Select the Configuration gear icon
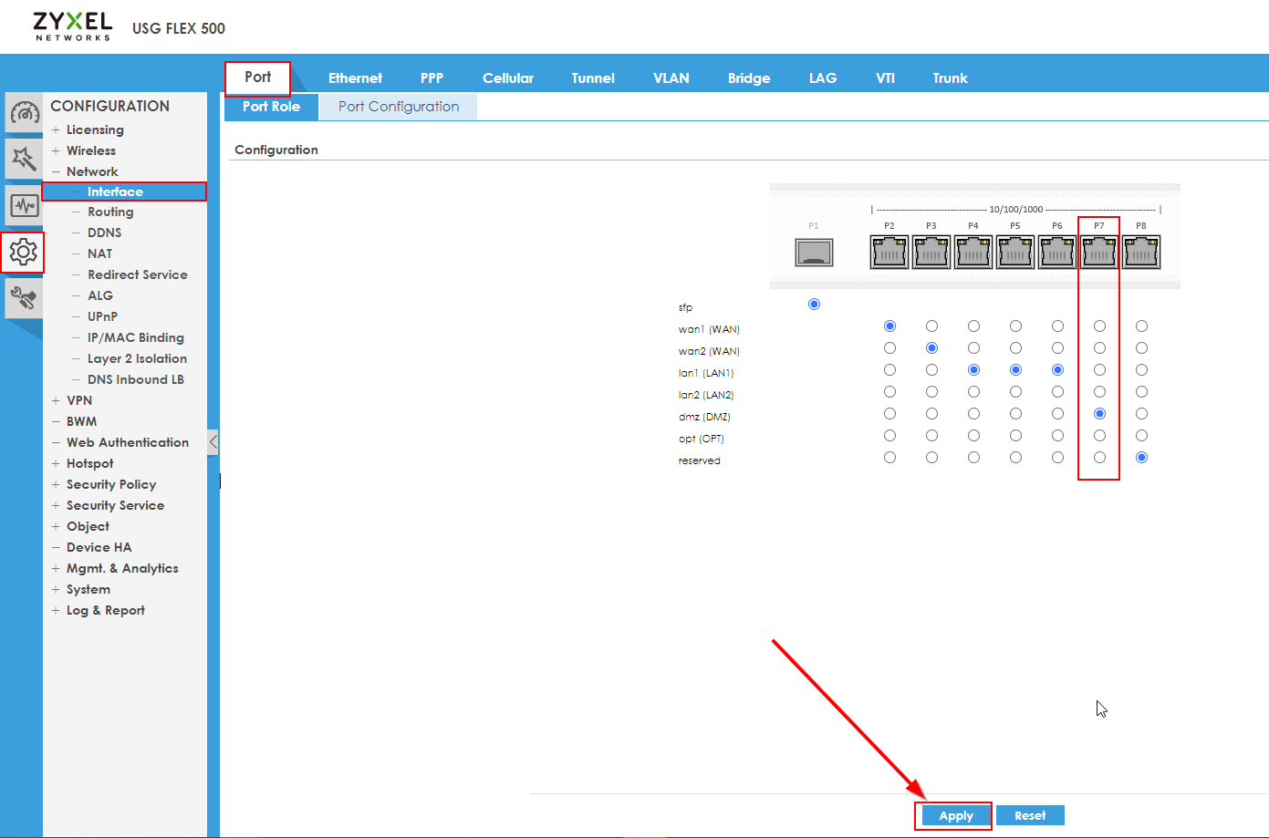The height and width of the screenshot is (838, 1269). tap(24, 252)
